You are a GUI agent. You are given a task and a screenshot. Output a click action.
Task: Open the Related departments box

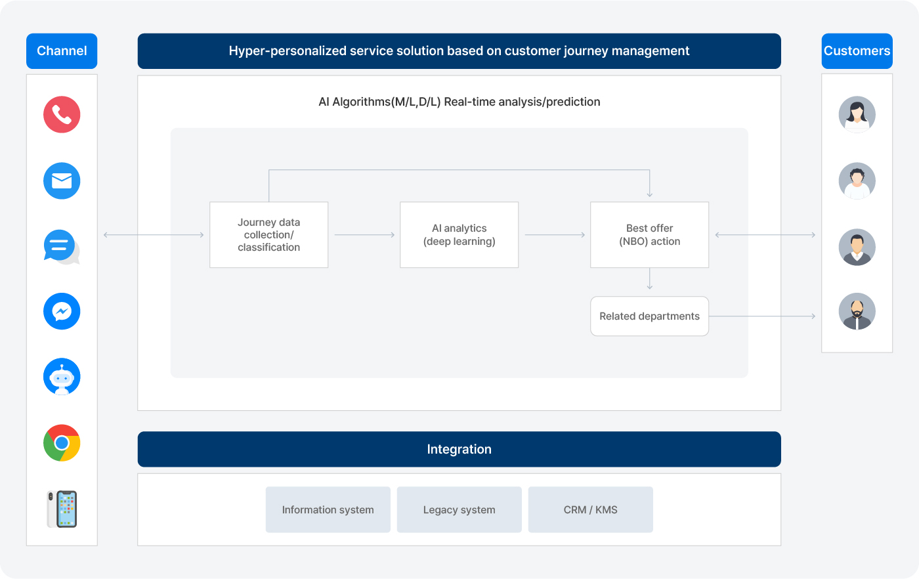click(649, 316)
